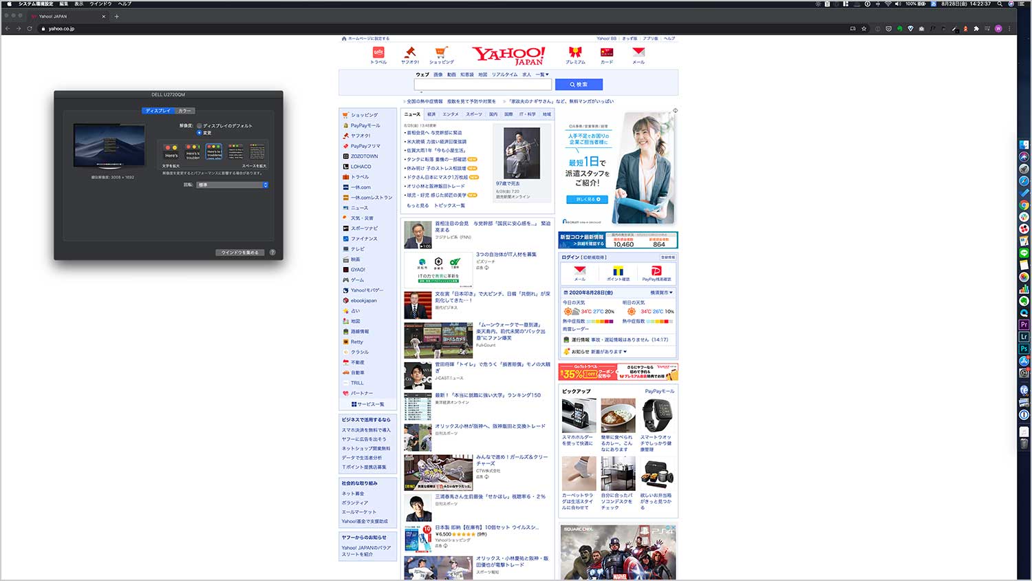
Task: Open the rotation dropdown in display settings
Action: click(x=233, y=184)
